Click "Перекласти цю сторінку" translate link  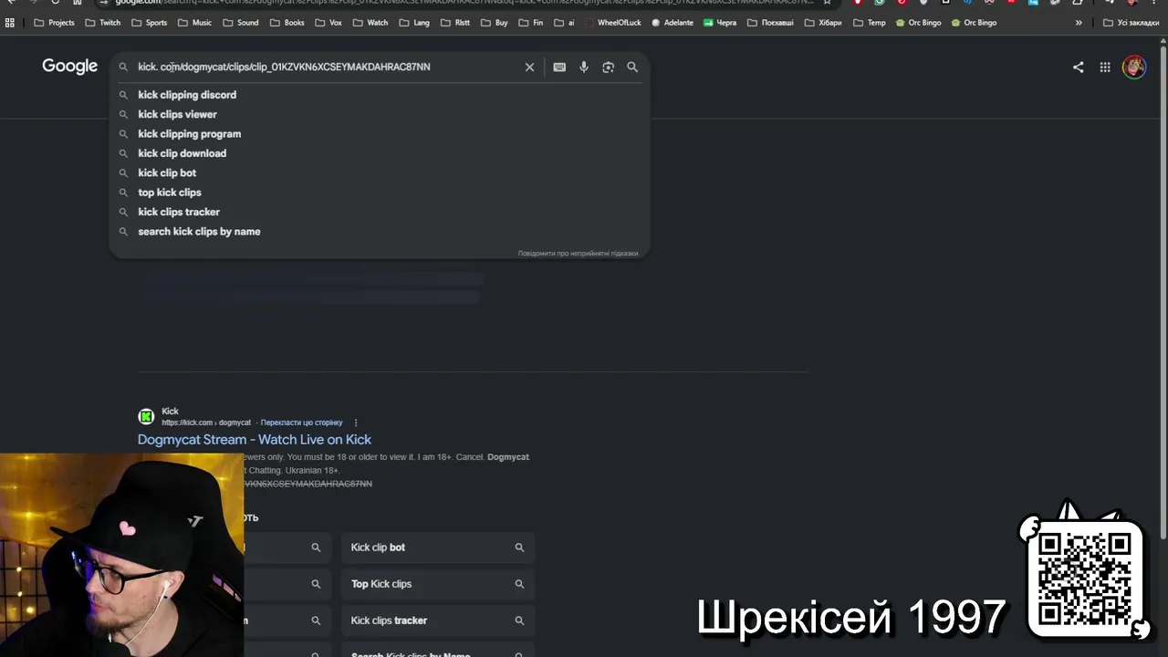(x=301, y=422)
